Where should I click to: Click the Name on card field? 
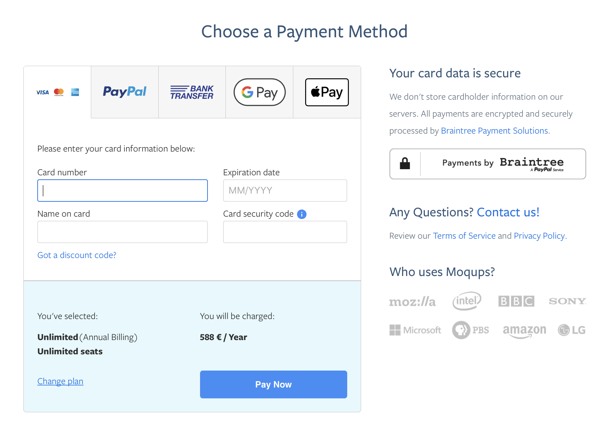122,232
